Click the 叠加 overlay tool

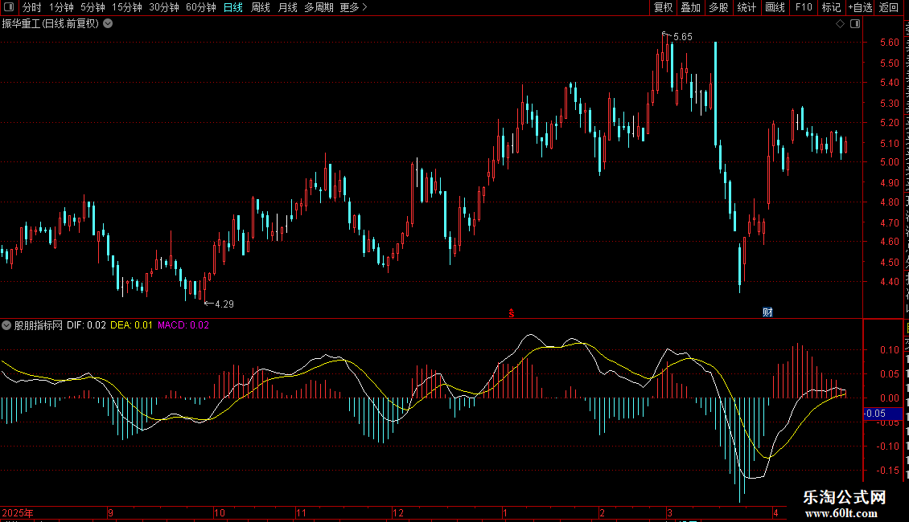click(x=690, y=7)
